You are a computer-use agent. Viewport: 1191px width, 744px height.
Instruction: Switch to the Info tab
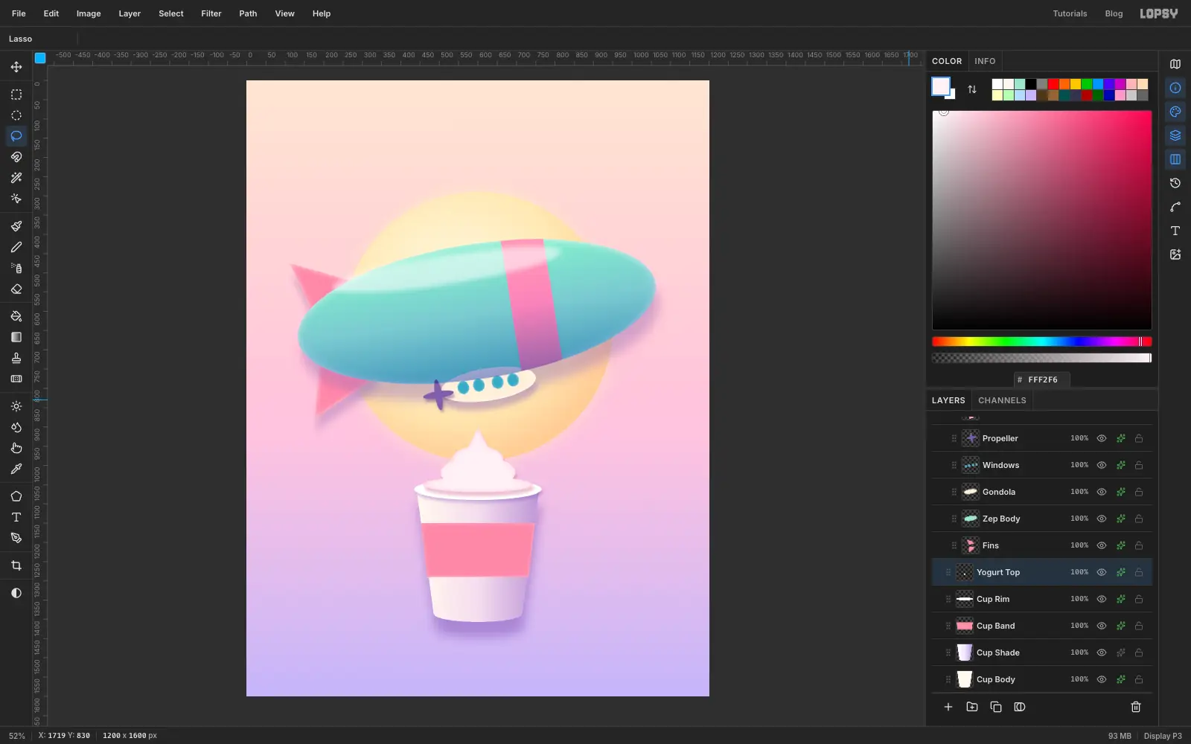pyautogui.click(x=985, y=61)
